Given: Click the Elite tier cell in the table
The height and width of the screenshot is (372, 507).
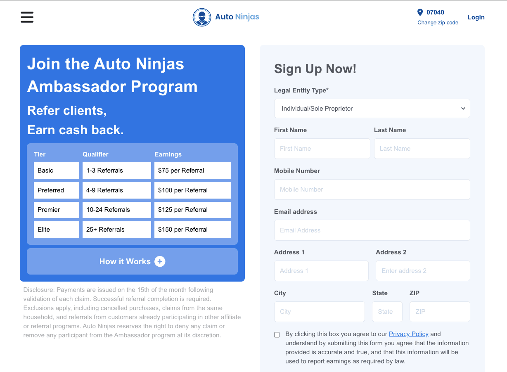Looking at the screenshot, I should click(56, 229).
